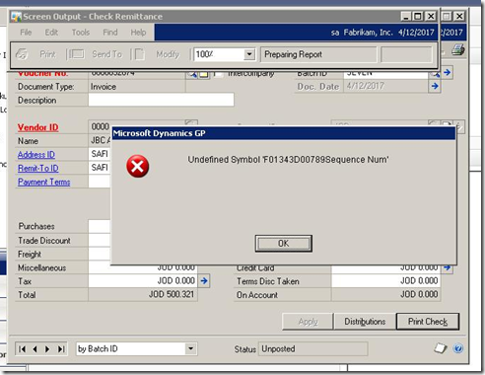The width and height of the screenshot is (485, 375).
Task: Go to last record arrow
Action: coord(61,349)
